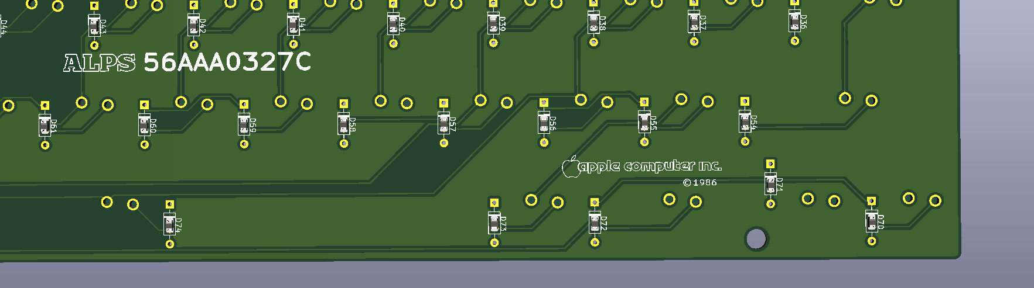Select diode component D55
This screenshot has width=1034, height=288.
tap(644, 122)
